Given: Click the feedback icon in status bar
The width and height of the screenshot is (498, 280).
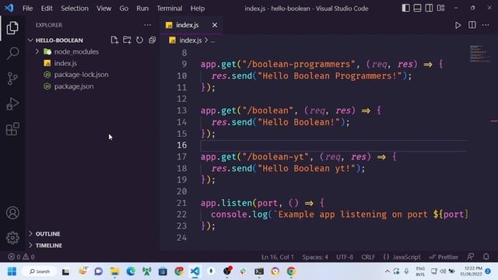Looking at the screenshot, I should click(x=471, y=257).
